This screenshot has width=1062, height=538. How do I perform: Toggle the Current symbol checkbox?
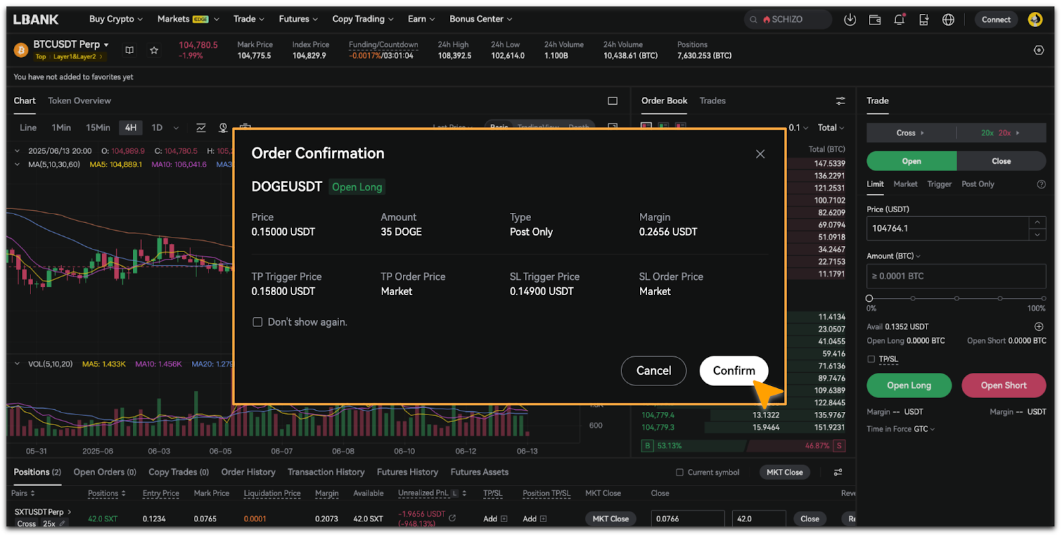coord(679,472)
